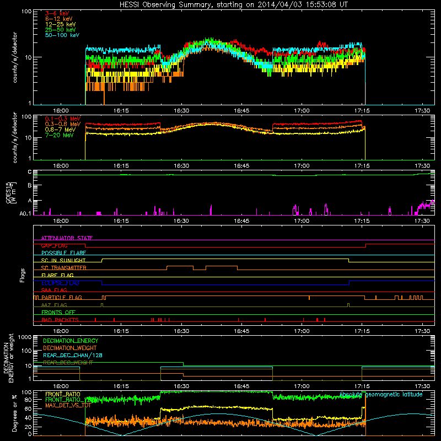Select the POSSIBLE_FLARE flag label
The image size is (441, 441).
(x=63, y=253)
